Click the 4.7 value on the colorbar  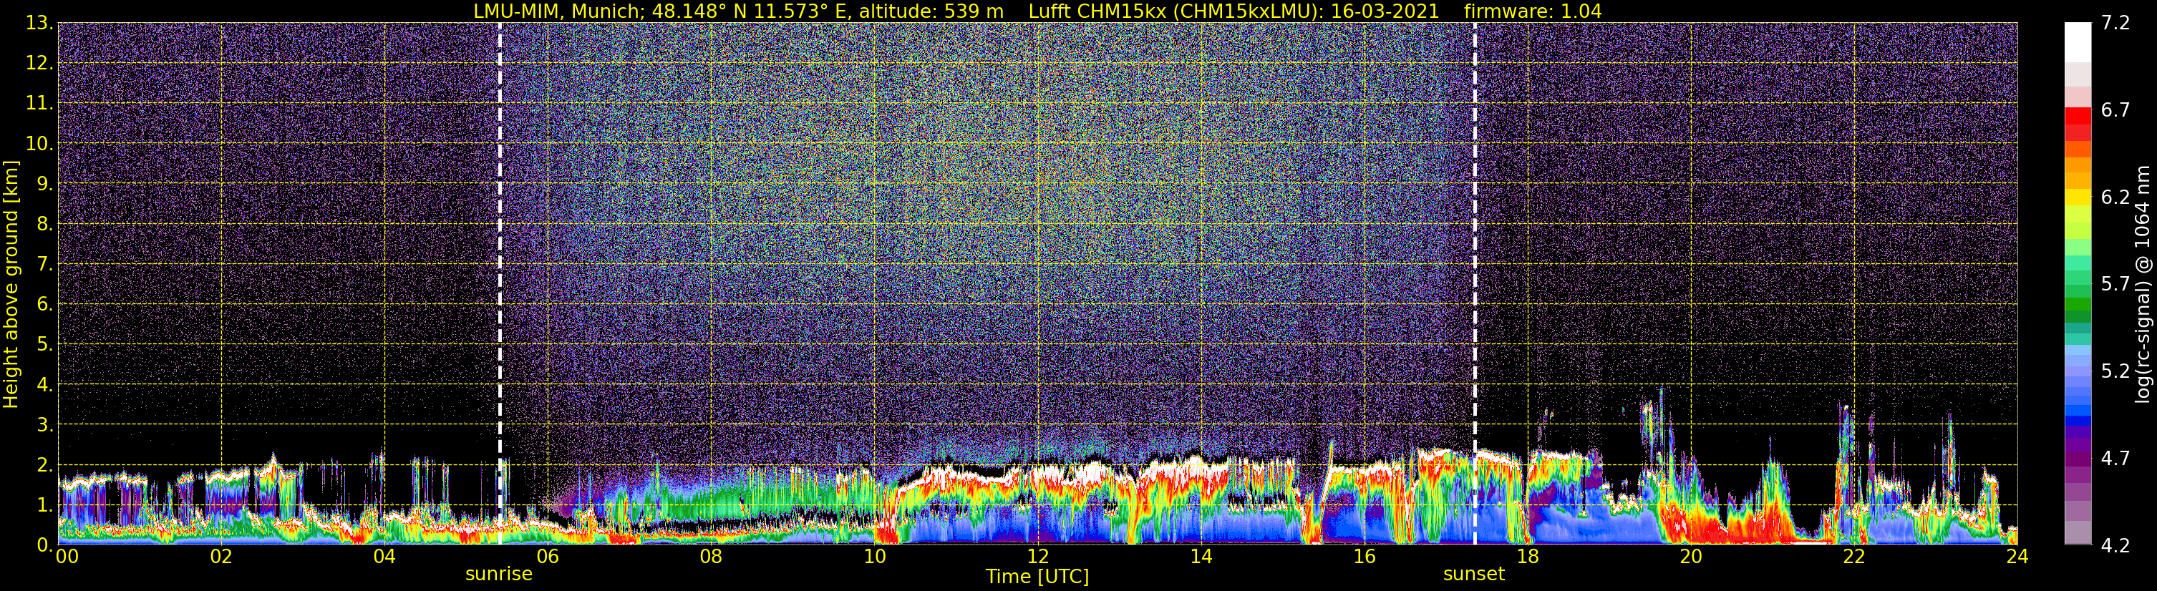point(2115,459)
